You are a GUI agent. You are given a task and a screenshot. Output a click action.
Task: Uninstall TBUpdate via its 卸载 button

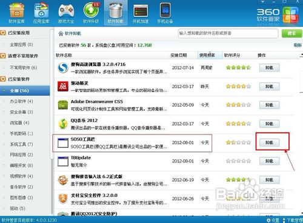pos(269,161)
